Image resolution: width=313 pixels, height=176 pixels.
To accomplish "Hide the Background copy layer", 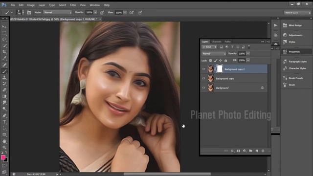I will point(203,78).
